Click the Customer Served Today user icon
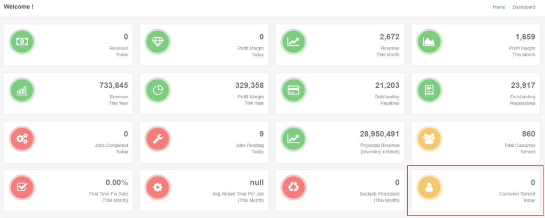 click(429, 187)
